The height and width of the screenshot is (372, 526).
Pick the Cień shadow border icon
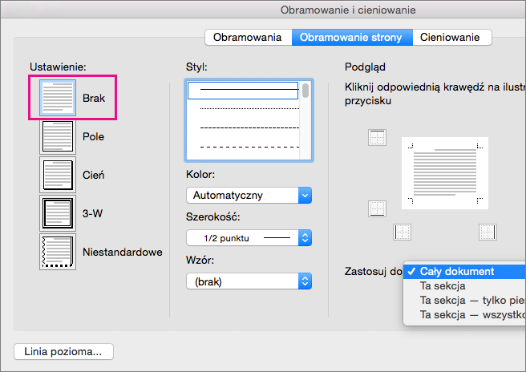58,175
